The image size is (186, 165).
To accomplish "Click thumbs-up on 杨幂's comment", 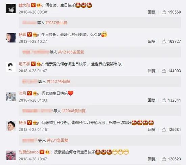I will click(x=164, y=41).
